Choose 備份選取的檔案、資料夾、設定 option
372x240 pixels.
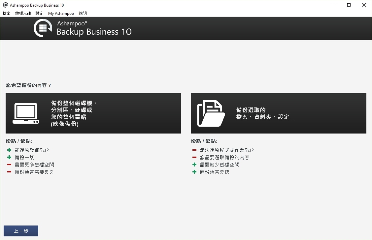[x=279, y=113]
